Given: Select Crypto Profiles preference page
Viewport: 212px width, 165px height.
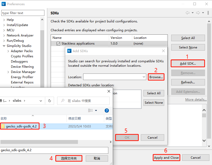Looking at the screenshot, I should [x=22, y=56].
